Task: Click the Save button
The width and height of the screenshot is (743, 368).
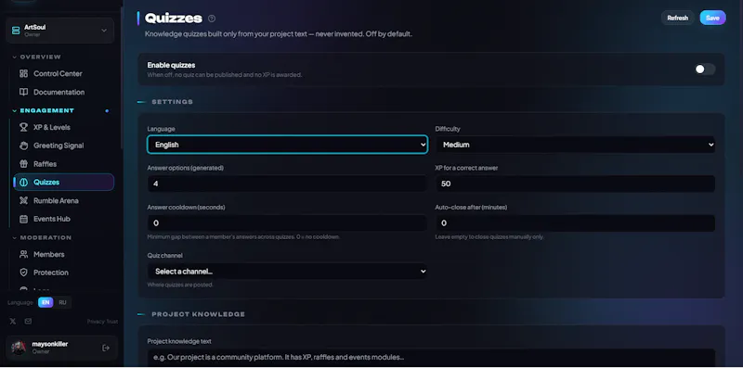Action: (712, 18)
